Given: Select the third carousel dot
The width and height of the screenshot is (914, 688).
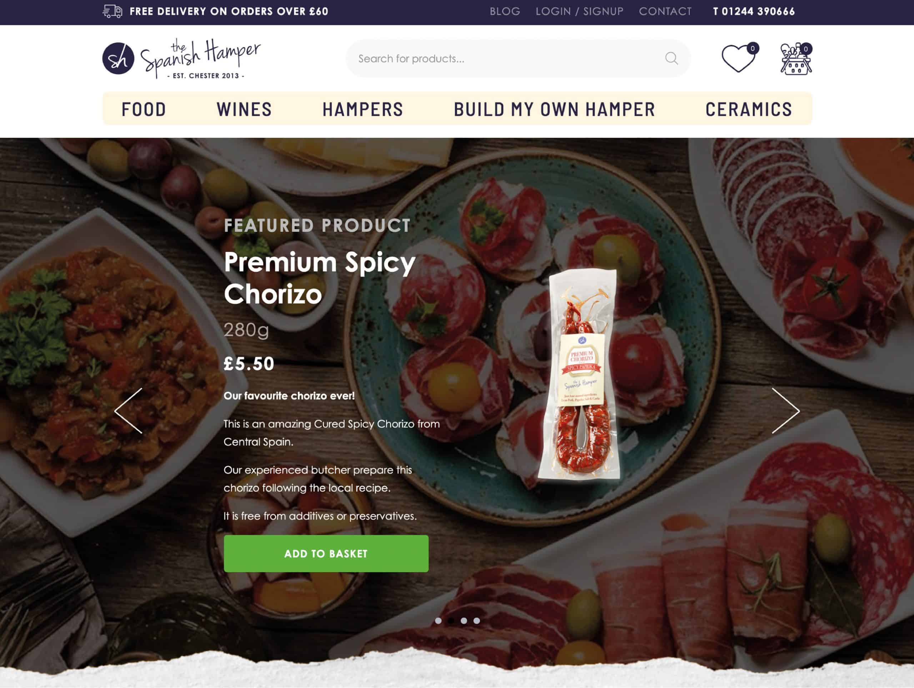Looking at the screenshot, I should [x=464, y=621].
